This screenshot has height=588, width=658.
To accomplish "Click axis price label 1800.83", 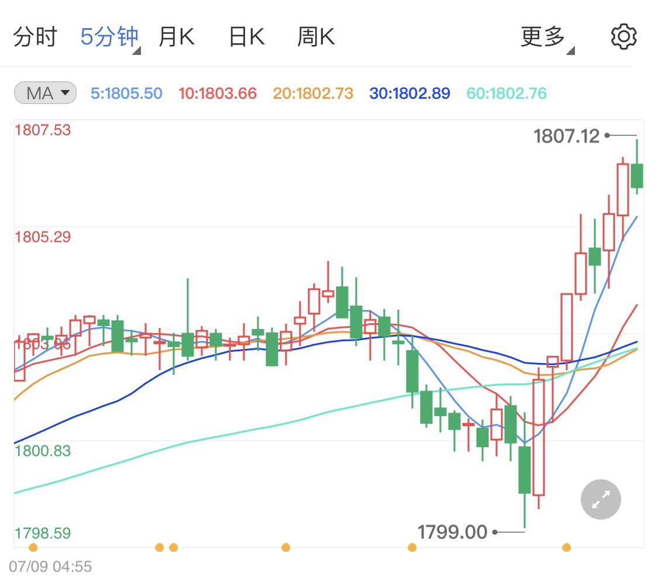I will (x=43, y=451).
